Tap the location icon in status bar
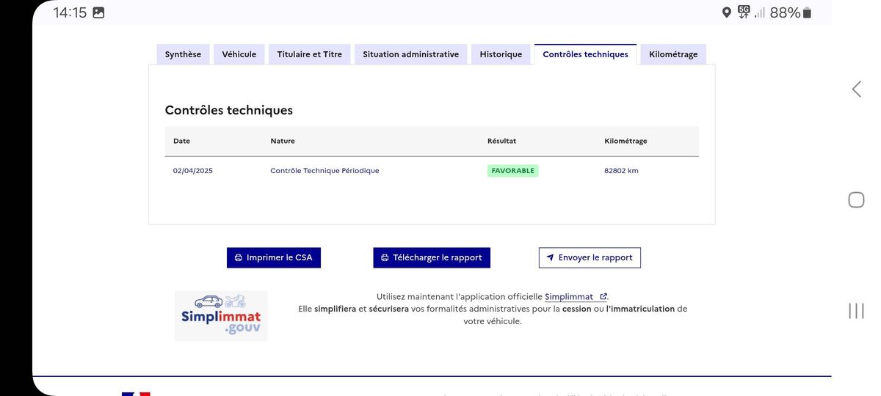This screenshot has height=396, width=881. coord(727,12)
